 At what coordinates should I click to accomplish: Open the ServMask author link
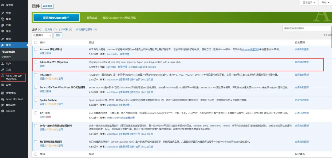tap(111, 67)
